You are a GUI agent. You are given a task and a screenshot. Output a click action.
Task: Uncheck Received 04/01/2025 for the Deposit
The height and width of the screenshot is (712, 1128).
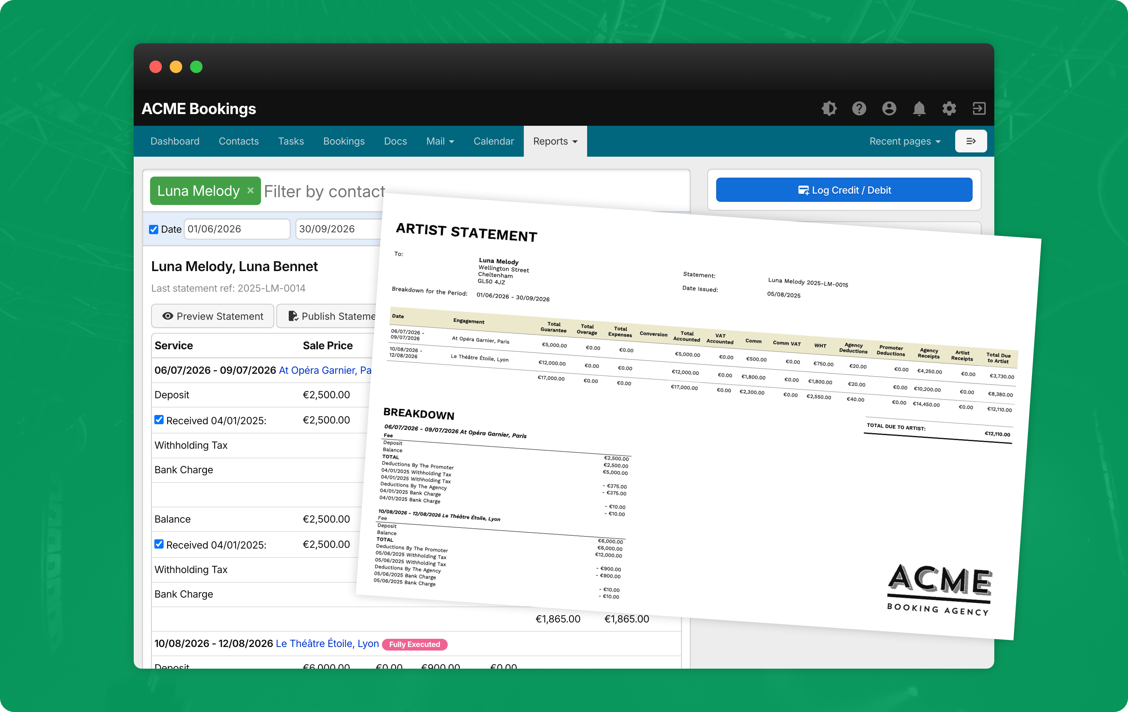point(159,420)
